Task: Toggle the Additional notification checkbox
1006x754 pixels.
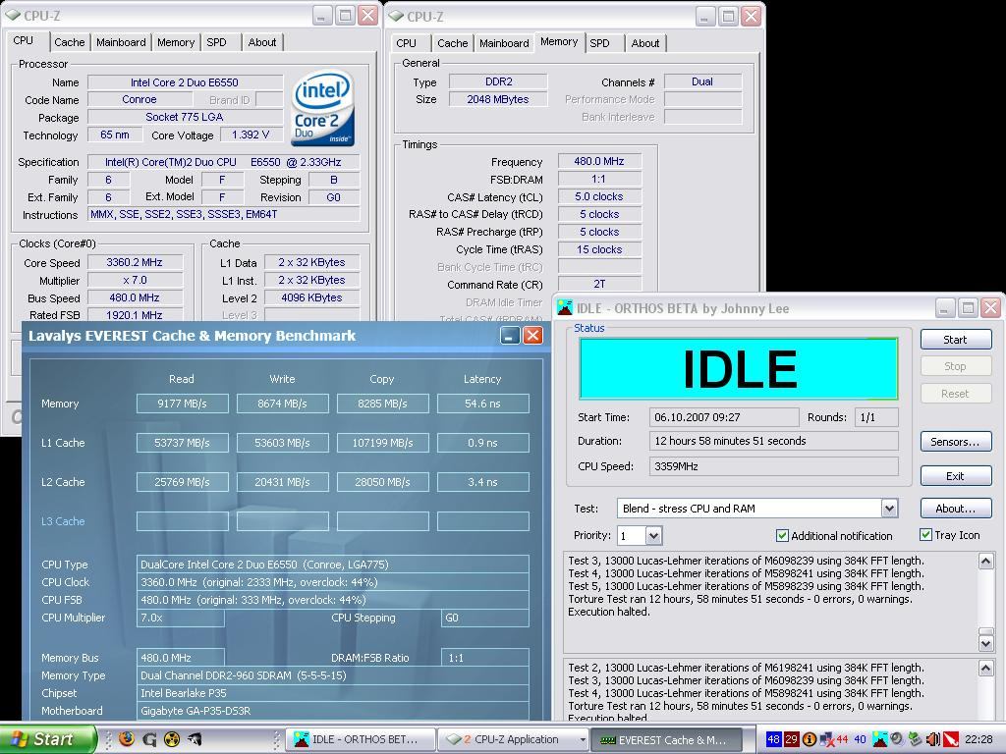Action: (x=782, y=535)
